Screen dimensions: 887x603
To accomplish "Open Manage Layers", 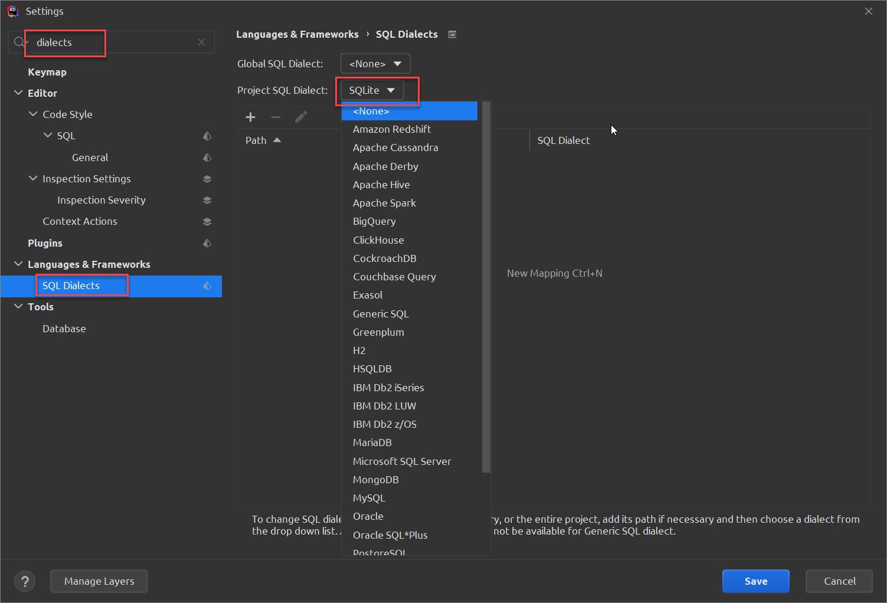I will click(x=99, y=581).
